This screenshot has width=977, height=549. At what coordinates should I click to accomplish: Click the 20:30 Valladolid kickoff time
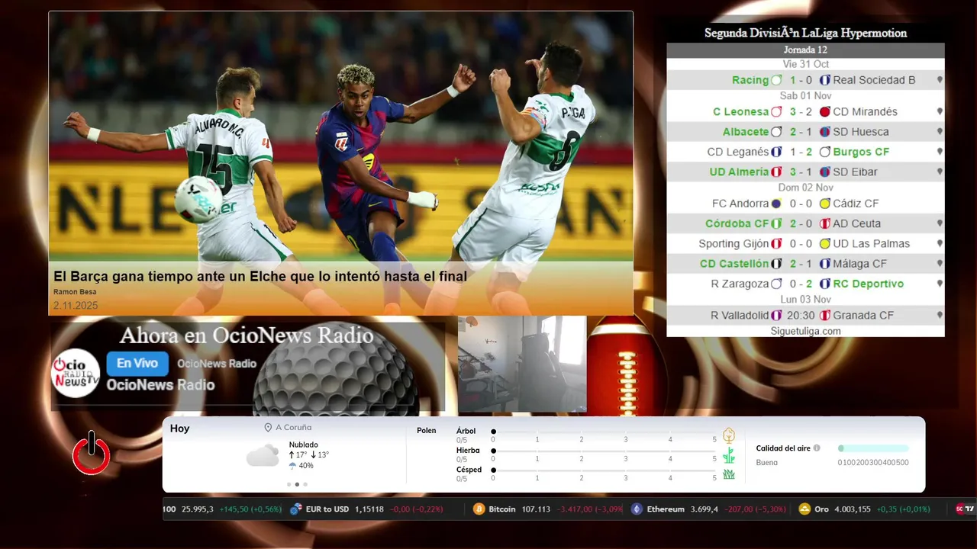[x=801, y=315]
